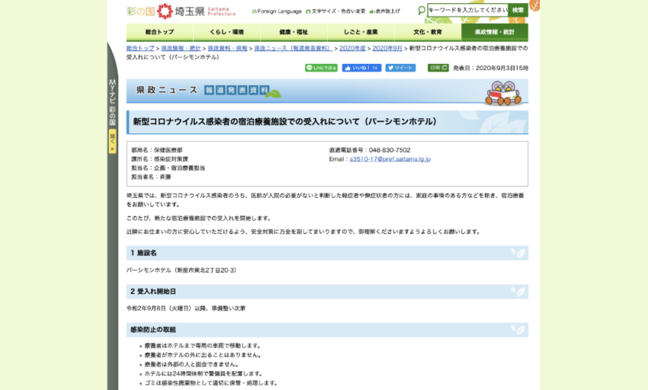Open the 総合トップ navigation tab
Screen dimensions: 648x390
159,32
